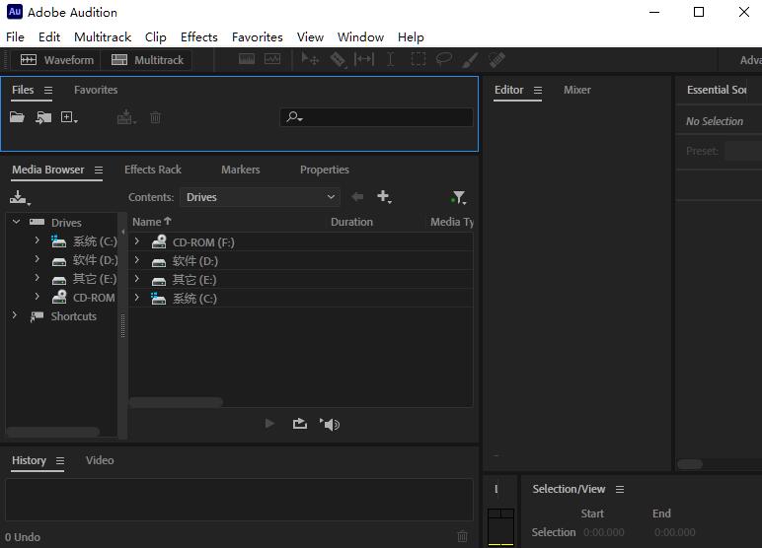Expand 软件 (D:) in drives tree
762x548 pixels.
tap(37, 259)
